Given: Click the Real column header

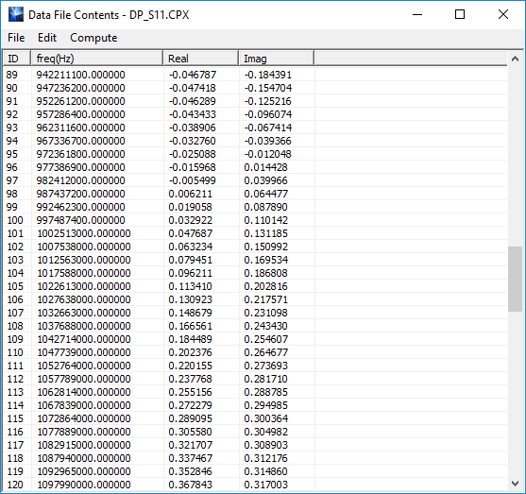Looking at the screenshot, I should click(x=200, y=59).
